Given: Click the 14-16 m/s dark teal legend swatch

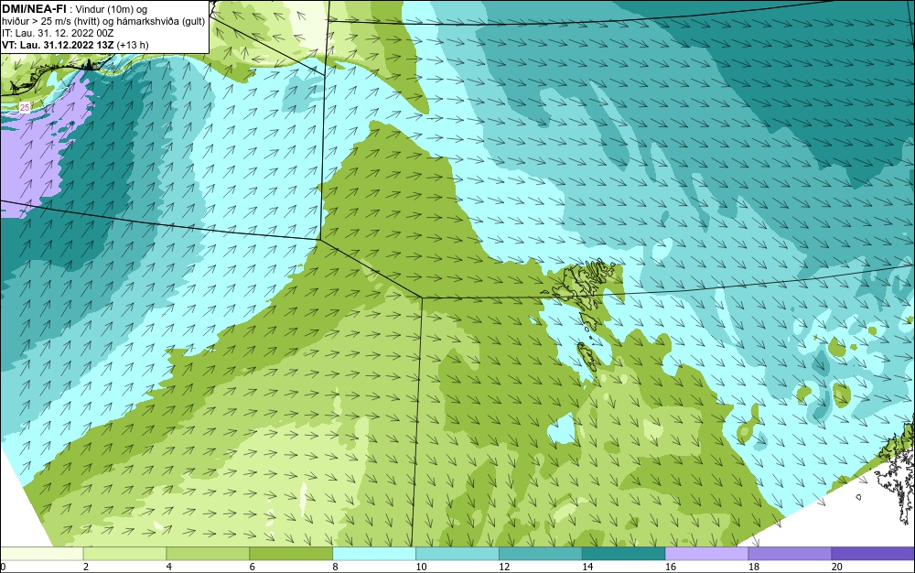Looking at the screenshot, I should [x=624, y=554].
